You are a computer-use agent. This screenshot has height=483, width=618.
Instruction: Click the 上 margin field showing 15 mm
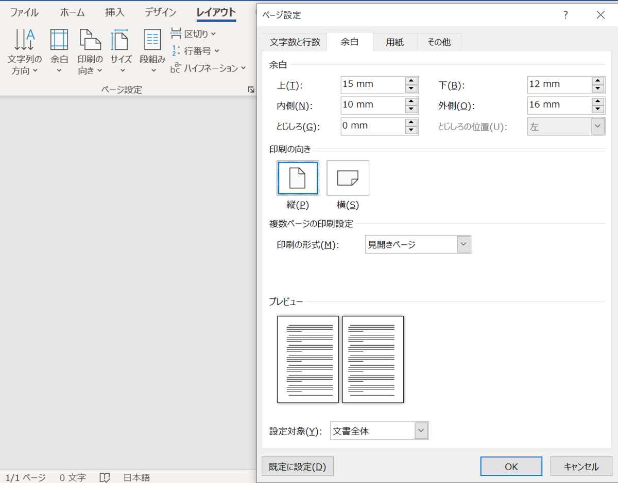point(371,84)
